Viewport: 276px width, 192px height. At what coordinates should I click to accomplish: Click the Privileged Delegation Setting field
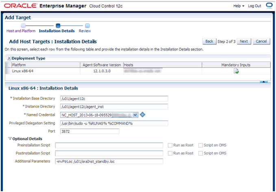[x=114, y=123]
